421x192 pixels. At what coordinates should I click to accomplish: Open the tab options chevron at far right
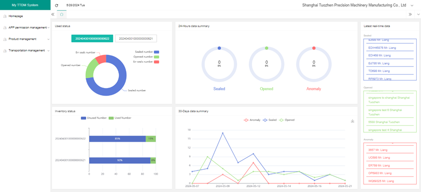click(418, 15)
